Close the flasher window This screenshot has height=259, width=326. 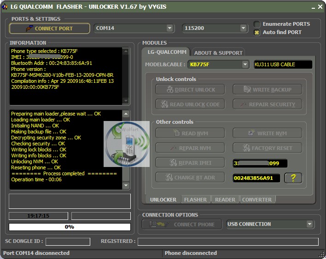pos(320,6)
